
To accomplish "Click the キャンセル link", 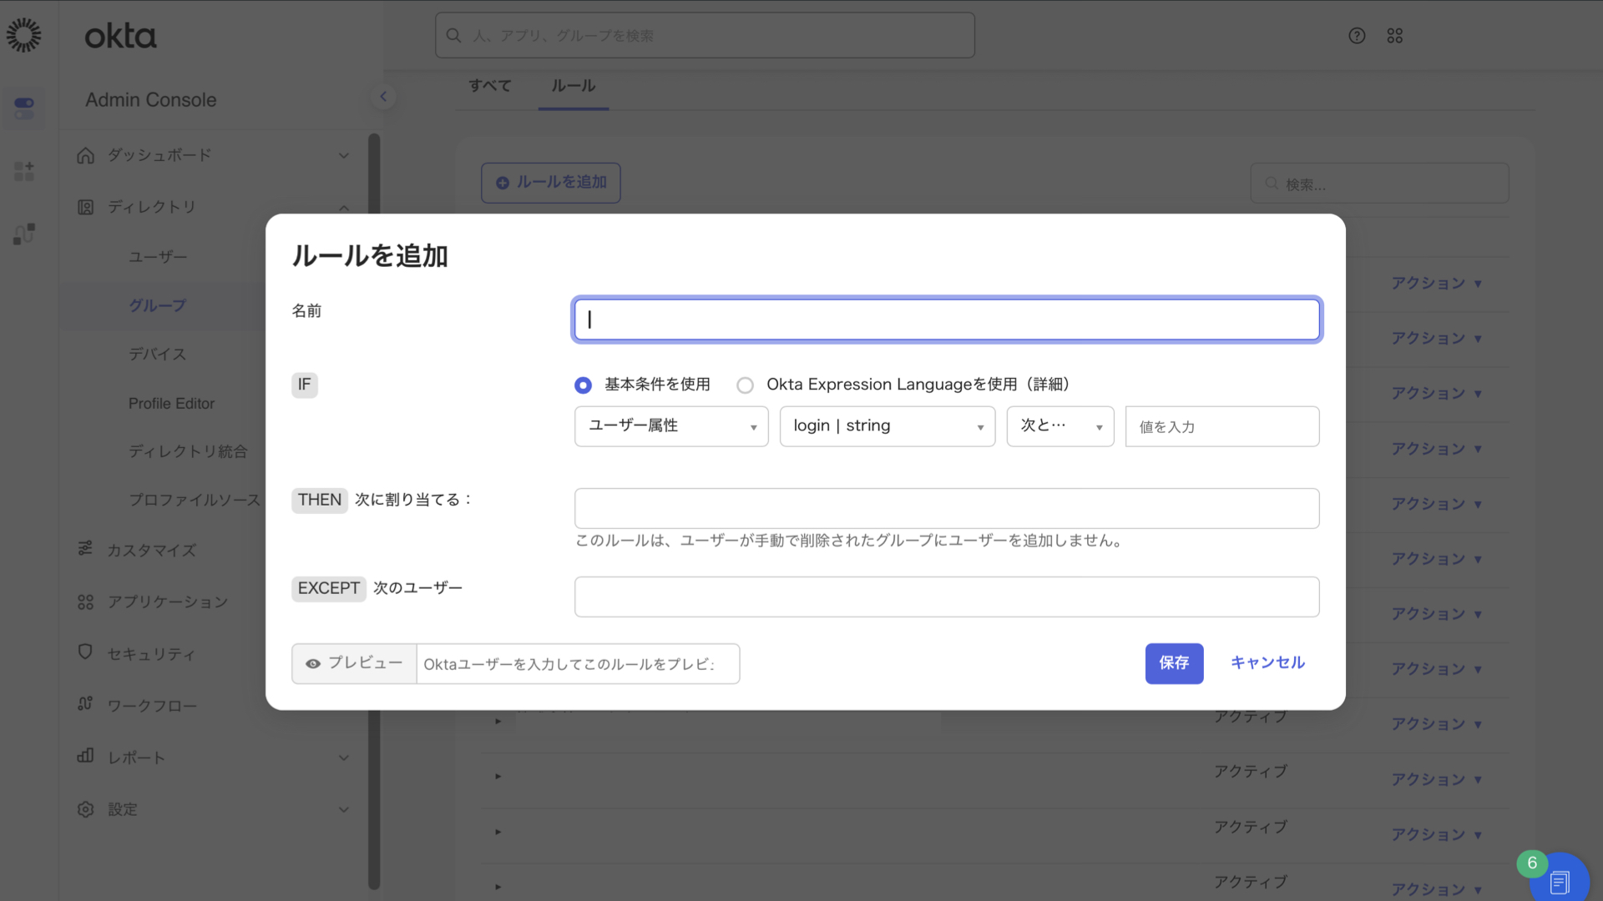I will tap(1267, 662).
